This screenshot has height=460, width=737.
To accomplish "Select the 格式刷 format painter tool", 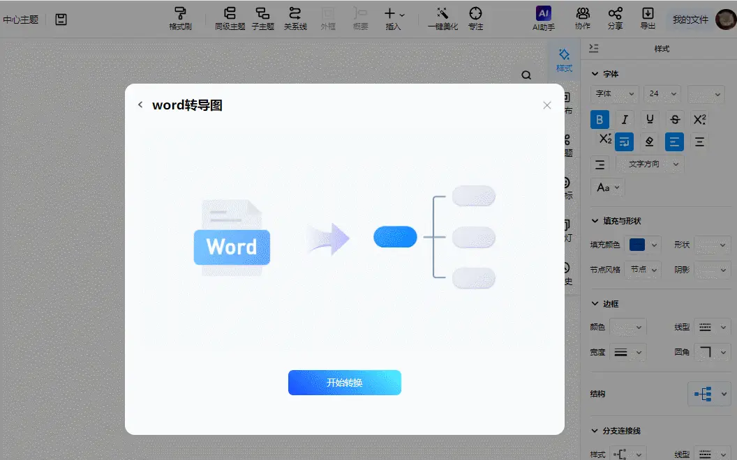I will [181, 19].
